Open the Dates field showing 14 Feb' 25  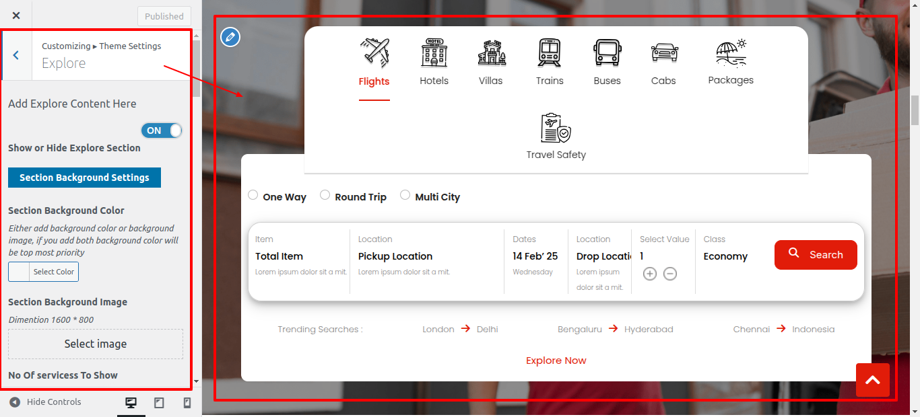(x=535, y=256)
